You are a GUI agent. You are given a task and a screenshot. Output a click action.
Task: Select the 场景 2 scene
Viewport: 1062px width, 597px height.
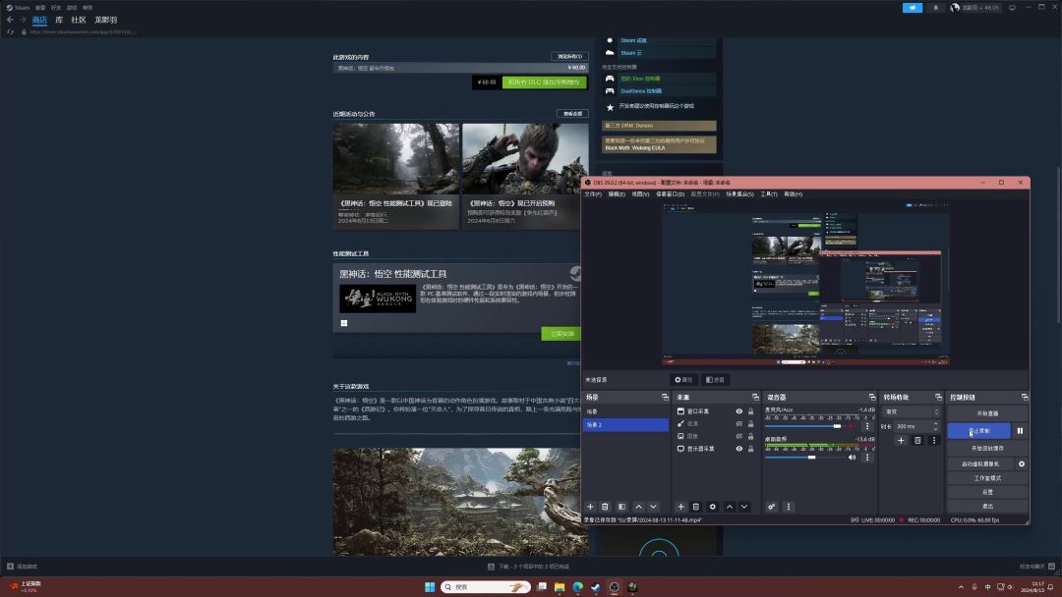pos(625,424)
